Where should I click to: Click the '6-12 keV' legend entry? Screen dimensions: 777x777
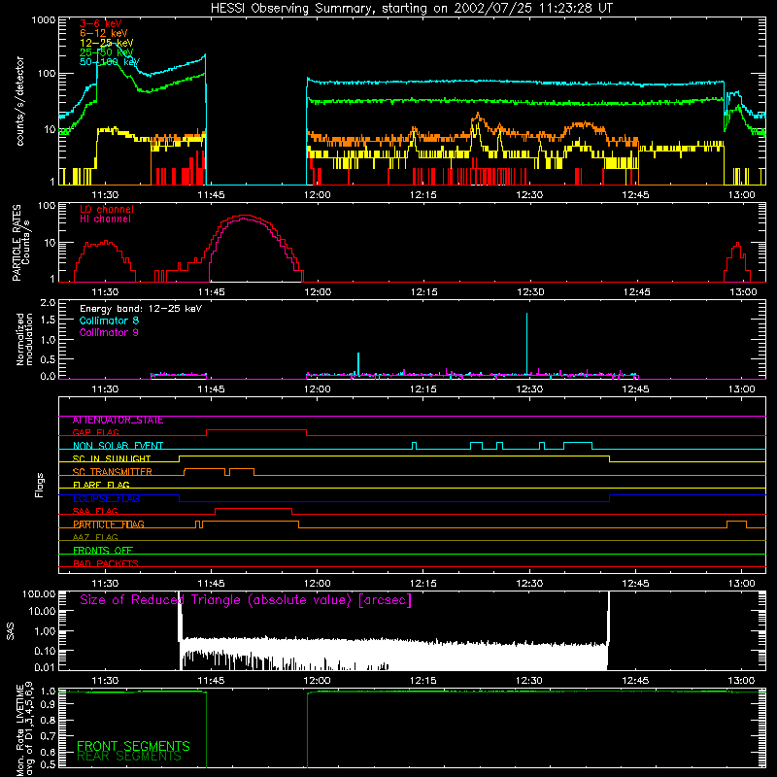point(104,33)
